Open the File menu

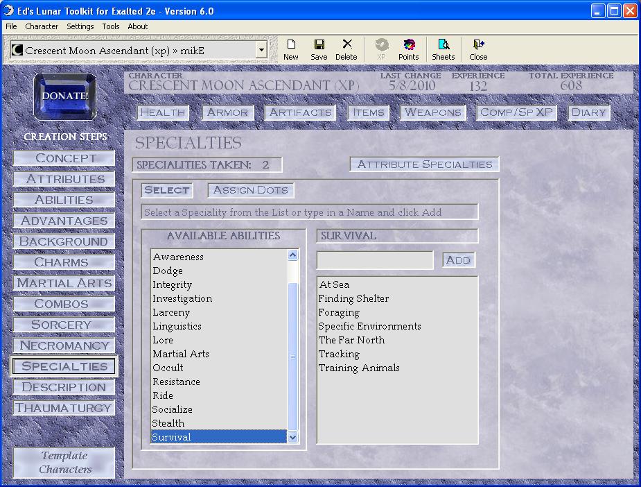pos(11,26)
